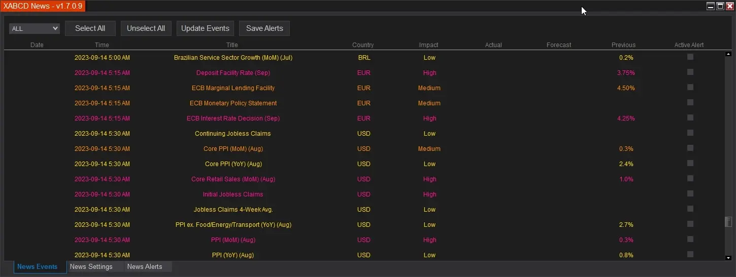Click the 2023-09-14 5:00 AM time cell
This screenshot has width=736, height=277.
[x=102, y=58]
